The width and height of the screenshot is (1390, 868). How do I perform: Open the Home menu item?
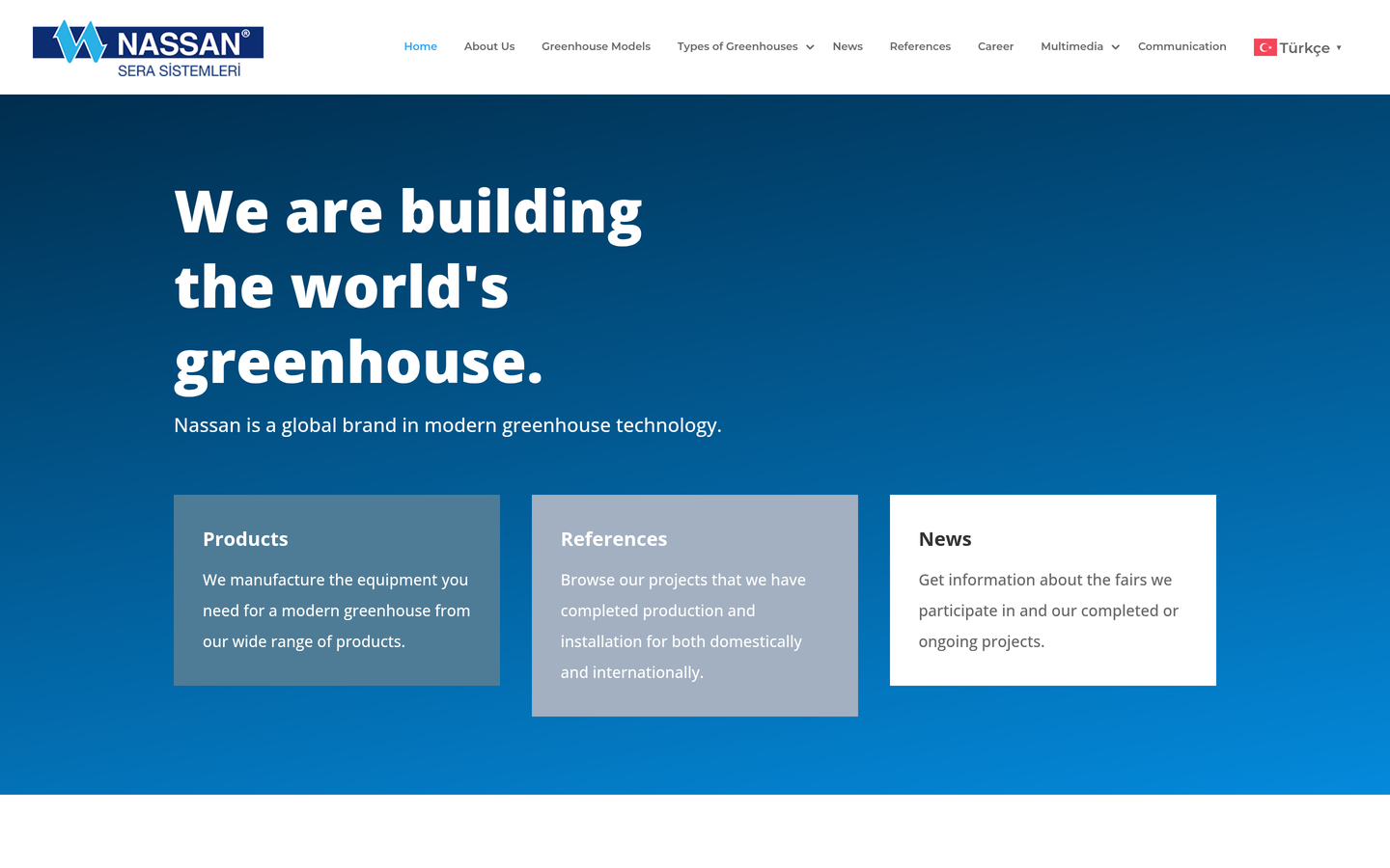(420, 46)
